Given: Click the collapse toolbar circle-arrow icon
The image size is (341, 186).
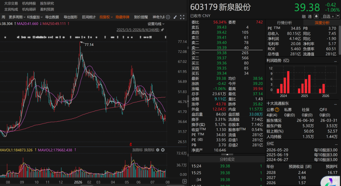Looking at the screenshot, I should point(168,17).
